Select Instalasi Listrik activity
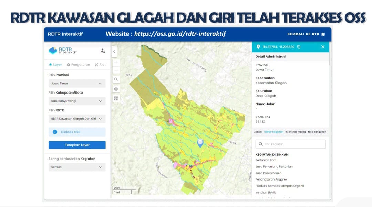This screenshot has height=207, width=372. [266, 192]
